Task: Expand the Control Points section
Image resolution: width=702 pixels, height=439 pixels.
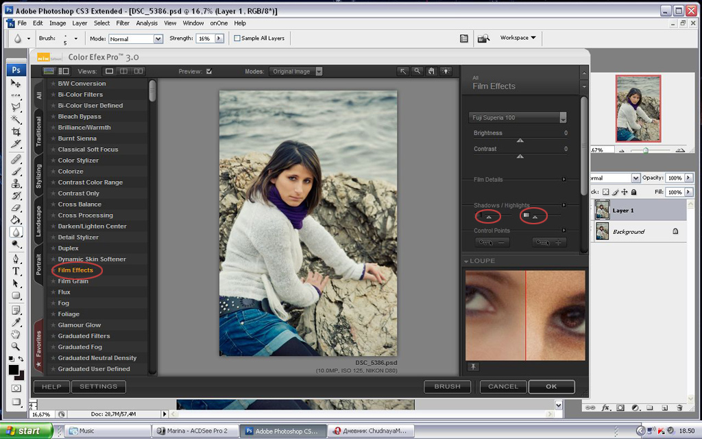Action: click(x=564, y=230)
